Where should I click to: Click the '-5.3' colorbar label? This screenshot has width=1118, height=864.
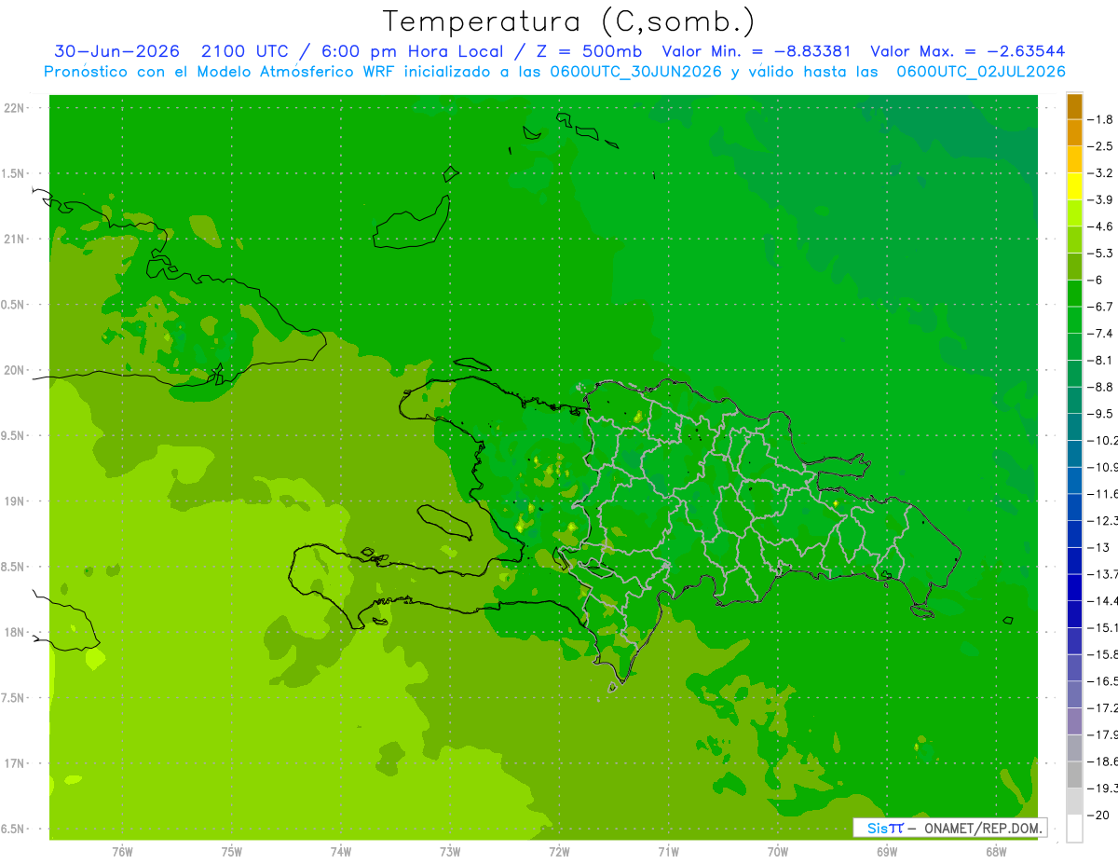pos(1101,254)
